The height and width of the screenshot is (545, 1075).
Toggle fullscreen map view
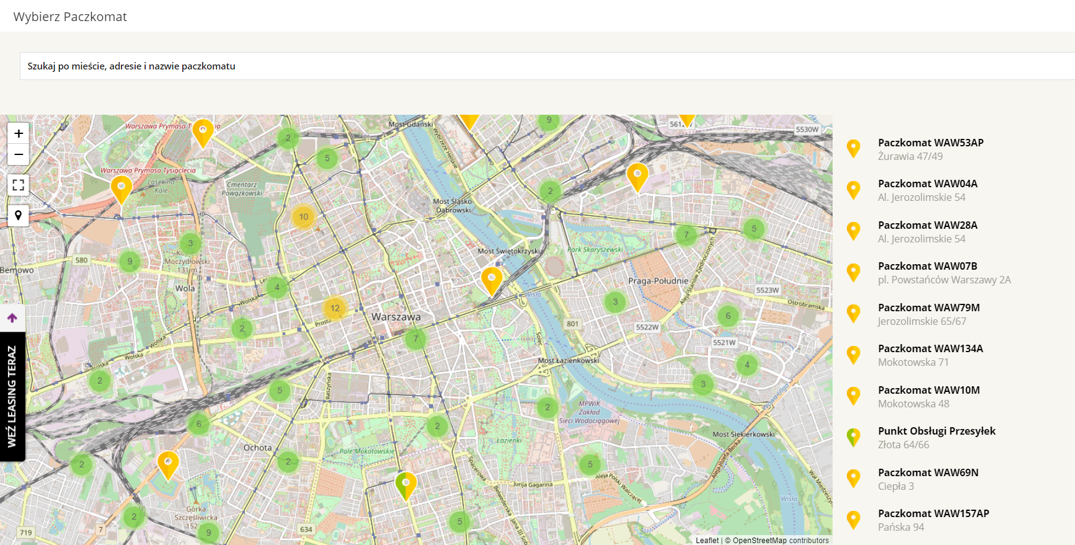tap(19, 185)
